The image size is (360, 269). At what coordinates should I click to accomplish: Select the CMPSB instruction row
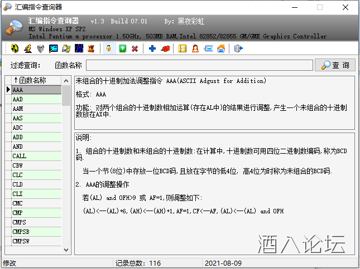(x=36, y=232)
